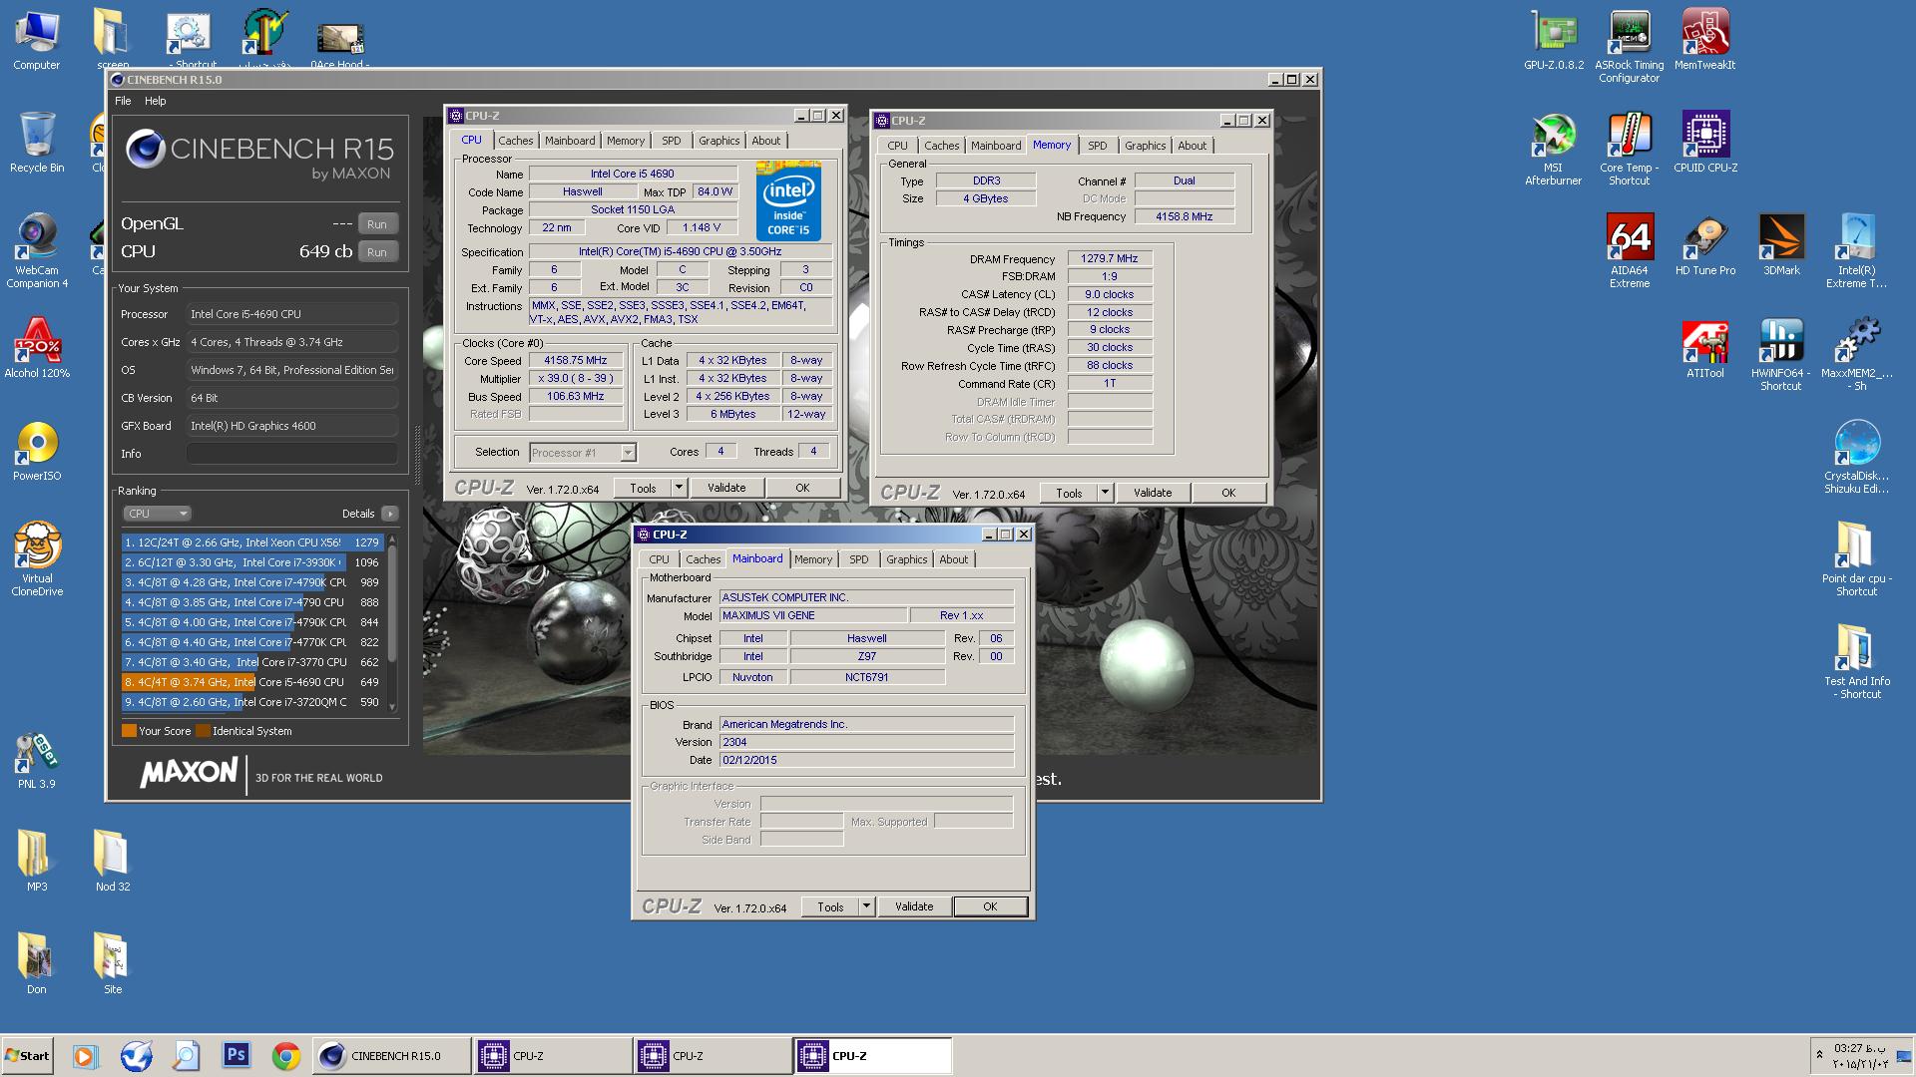1916x1077 pixels.
Task: Open PowerISO desktop icon
Action: coord(37,451)
